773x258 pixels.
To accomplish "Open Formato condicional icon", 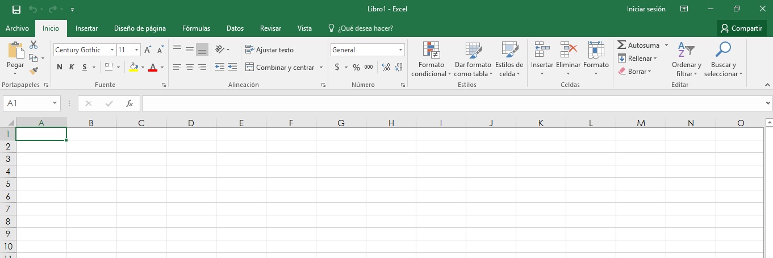I will (432, 50).
